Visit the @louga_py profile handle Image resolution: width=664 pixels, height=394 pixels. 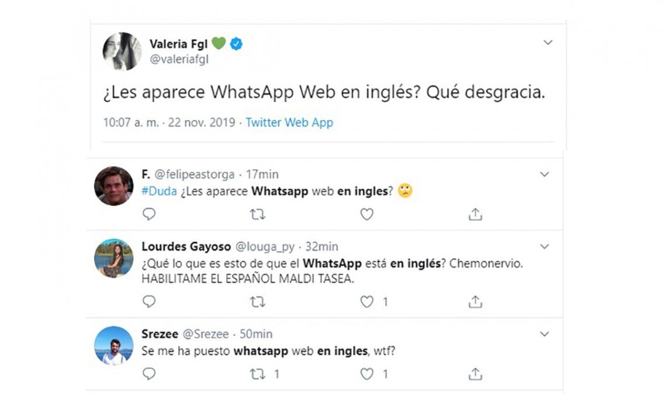point(265,247)
